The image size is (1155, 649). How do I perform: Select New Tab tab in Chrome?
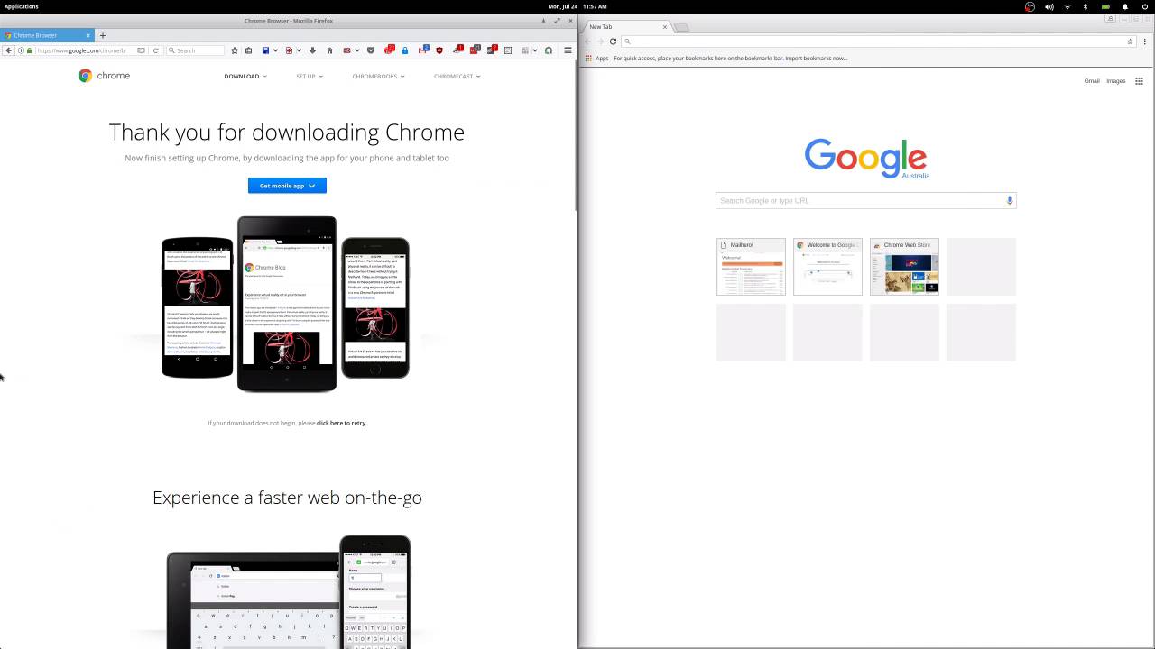click(627, 26)
